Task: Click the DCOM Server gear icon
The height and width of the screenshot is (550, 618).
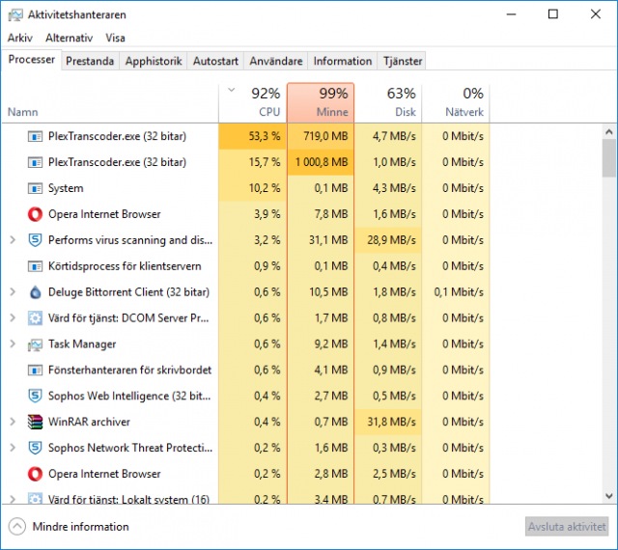Action: point(35,318)
